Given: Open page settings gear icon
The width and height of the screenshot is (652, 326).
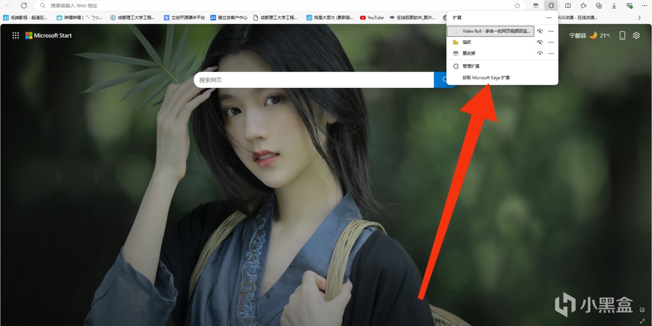Looking at the screenshot, I should (x=636, y=36).
